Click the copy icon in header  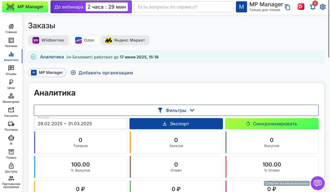click(287, 7)
